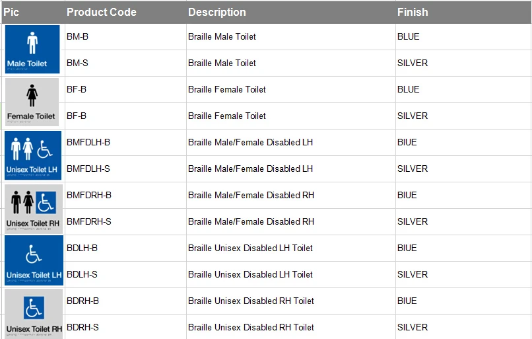Image resolution: width=532 pixels, height=339 pixels.
Task: Select the Product Code column header
Action: coord(102,12)
